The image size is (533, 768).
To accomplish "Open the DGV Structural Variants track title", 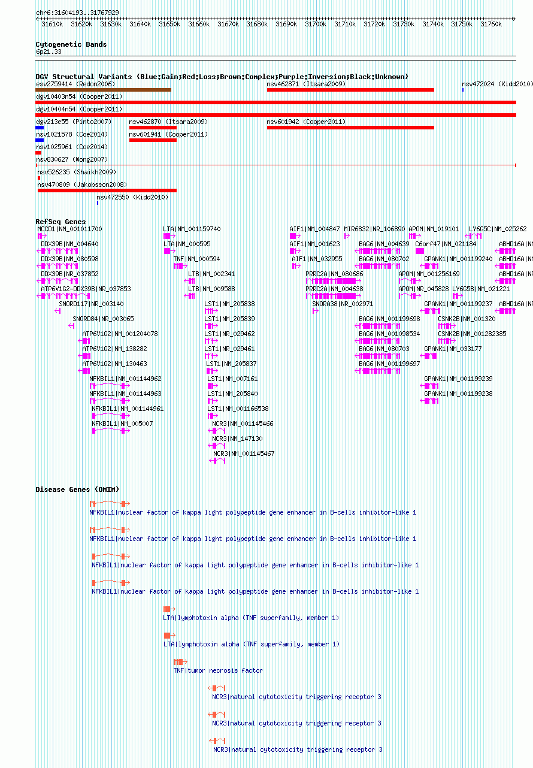I will [x=222, y=77].
